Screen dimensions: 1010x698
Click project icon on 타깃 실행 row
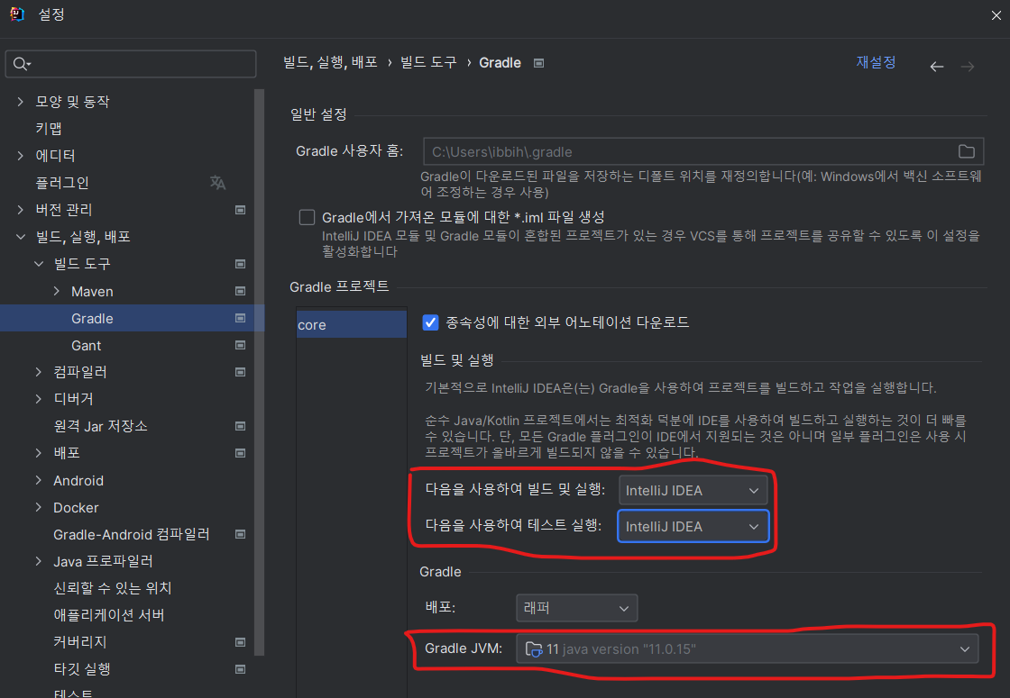[240, 669]
